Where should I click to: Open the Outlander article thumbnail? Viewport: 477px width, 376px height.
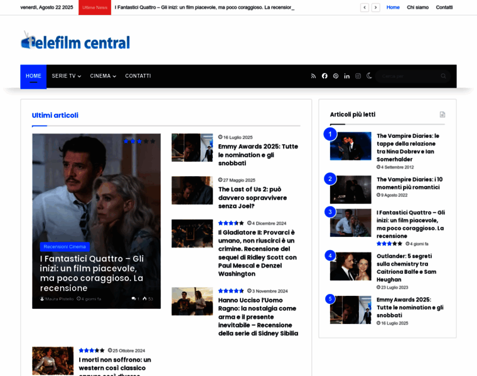[x=350, y=266]
